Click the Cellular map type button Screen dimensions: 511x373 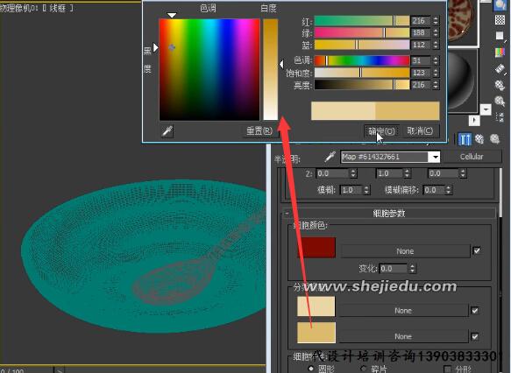point(472,157)
